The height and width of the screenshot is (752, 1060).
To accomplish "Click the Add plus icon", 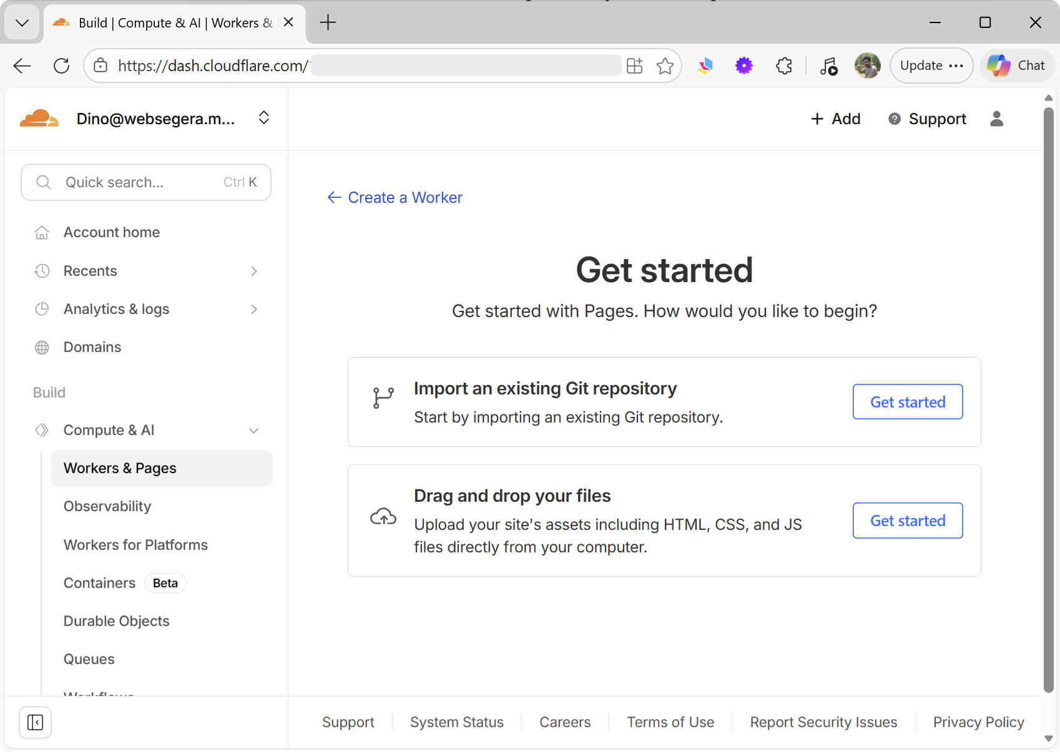I will (818, 119).
